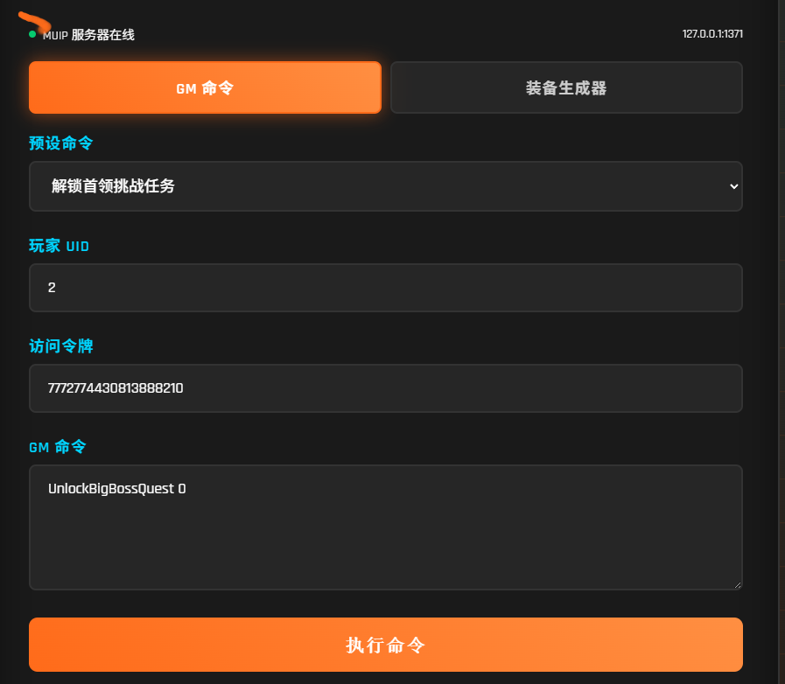Select the GM 命令 tab
Screen dimensions: 785x684
pos(205,87)
